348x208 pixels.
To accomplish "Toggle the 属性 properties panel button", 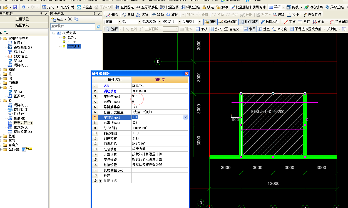I will pos(210,22).
